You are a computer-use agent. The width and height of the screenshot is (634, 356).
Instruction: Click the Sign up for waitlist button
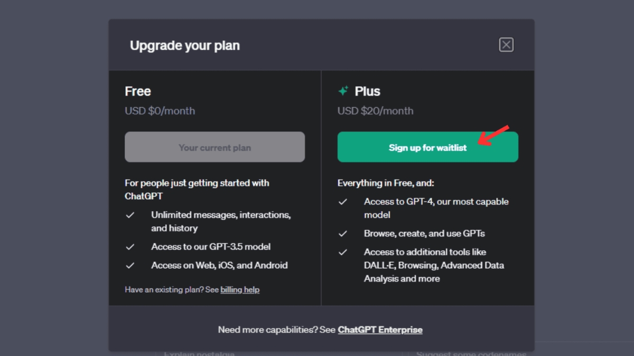click(x=427, y=147)
